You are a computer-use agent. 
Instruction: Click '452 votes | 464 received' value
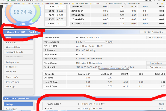89,63
